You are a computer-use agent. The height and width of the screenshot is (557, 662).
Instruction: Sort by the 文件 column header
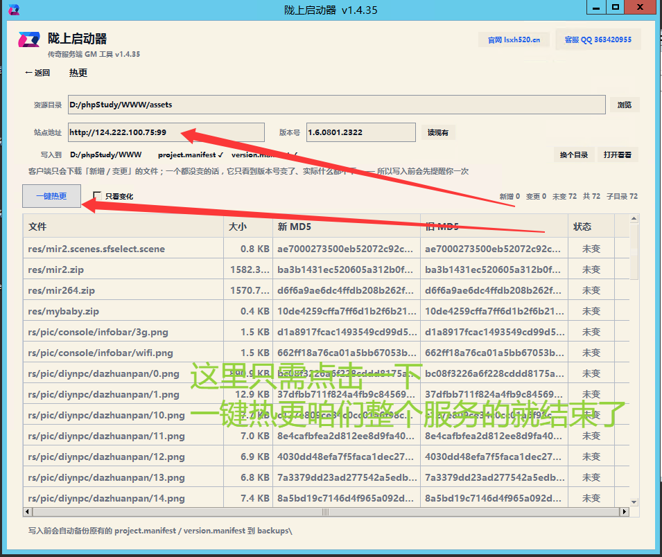click(123, 227)
